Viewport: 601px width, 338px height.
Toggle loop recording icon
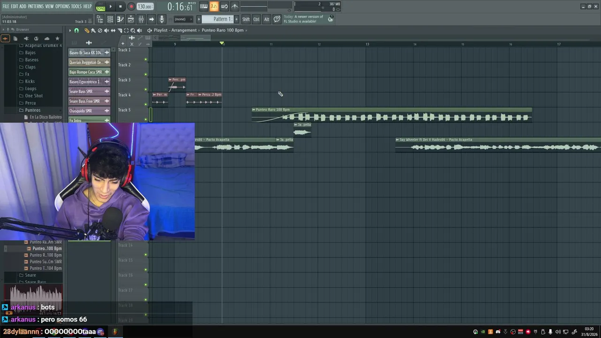[x=224, y=7]
